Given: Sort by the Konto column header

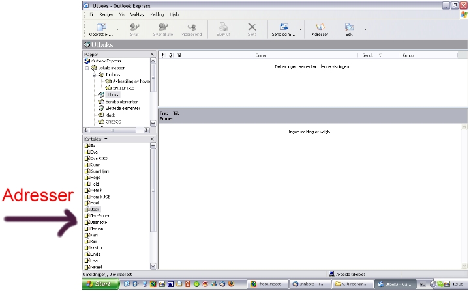Looking at the screenshot, I should coord(428,55).
